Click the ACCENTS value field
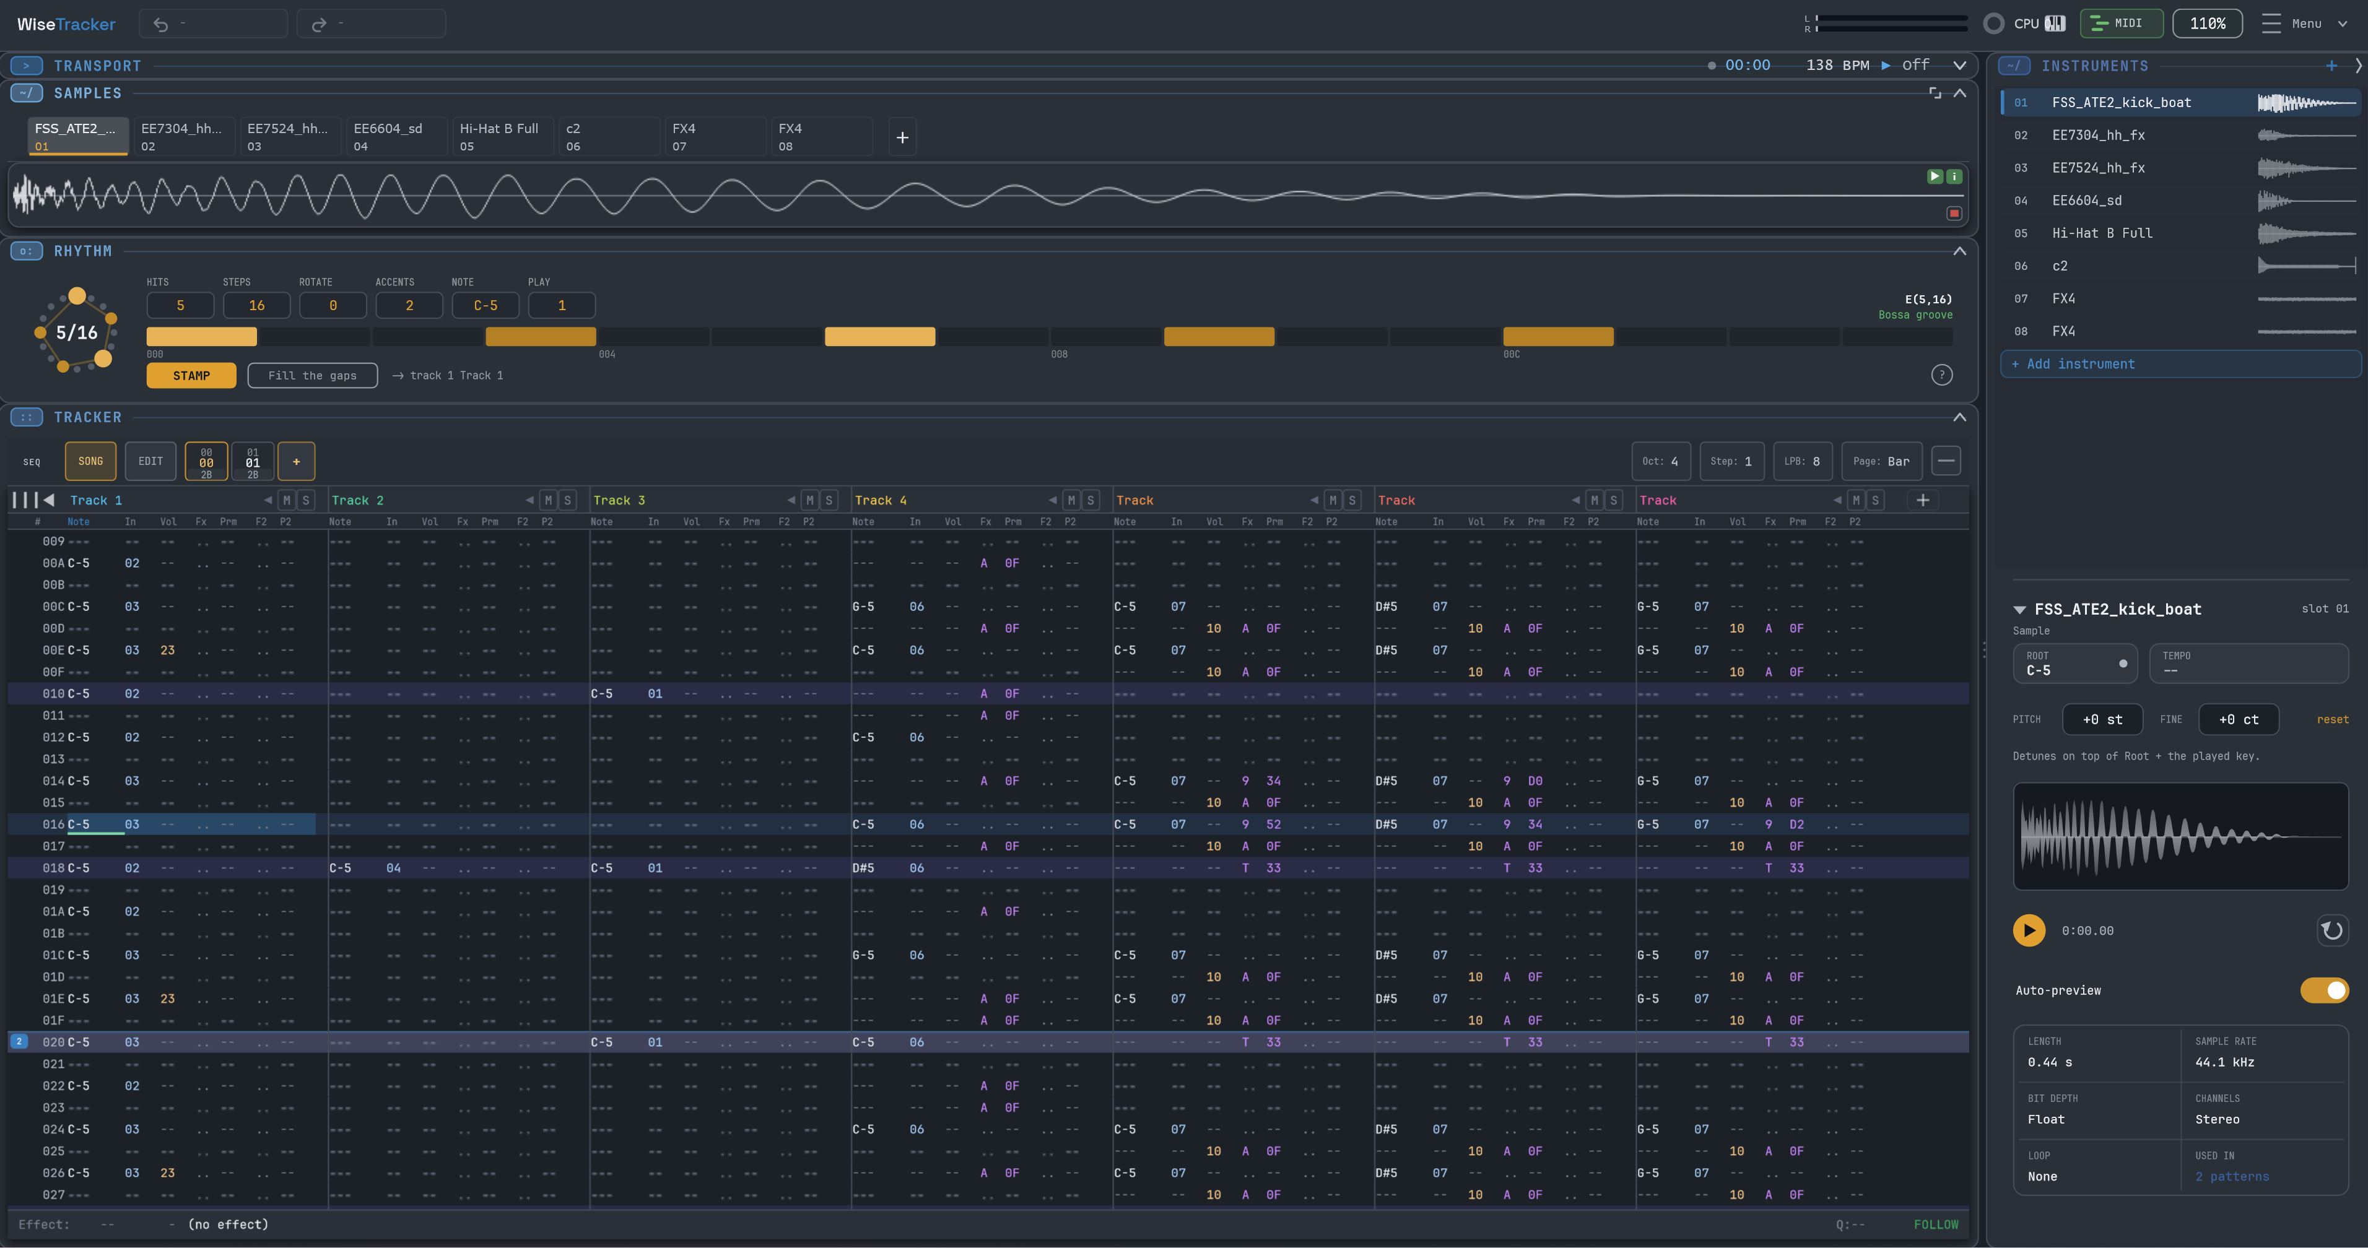The width and height of the screenshot is (2368, 1248). tap(409, 305)
